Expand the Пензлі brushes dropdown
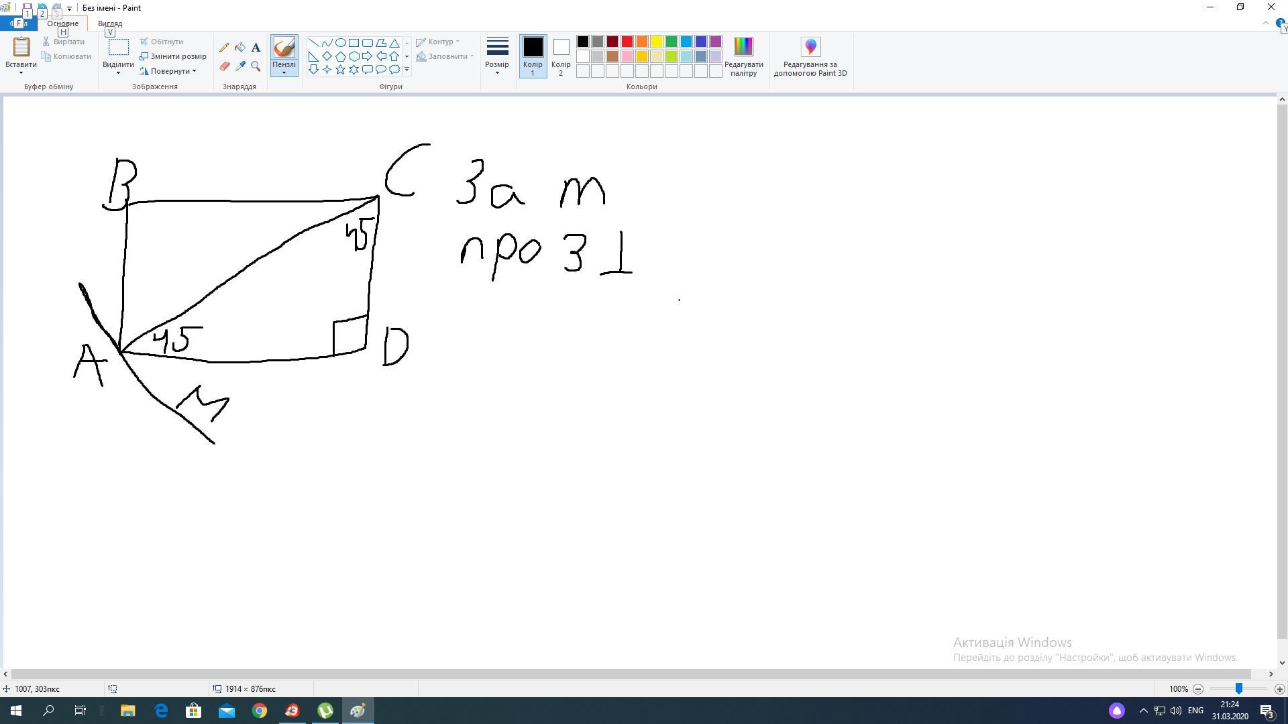Viewport: 1288px width, 724px height. pyautogui.click(x=284, y=69)
